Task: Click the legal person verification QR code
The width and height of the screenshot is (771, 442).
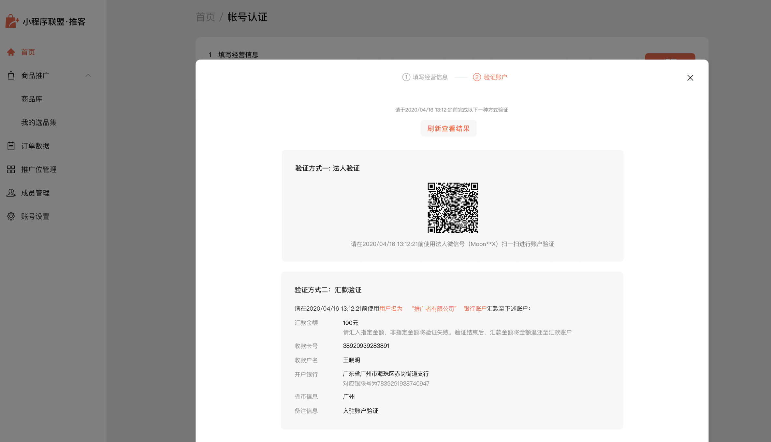Action: [x=453, y=208]
